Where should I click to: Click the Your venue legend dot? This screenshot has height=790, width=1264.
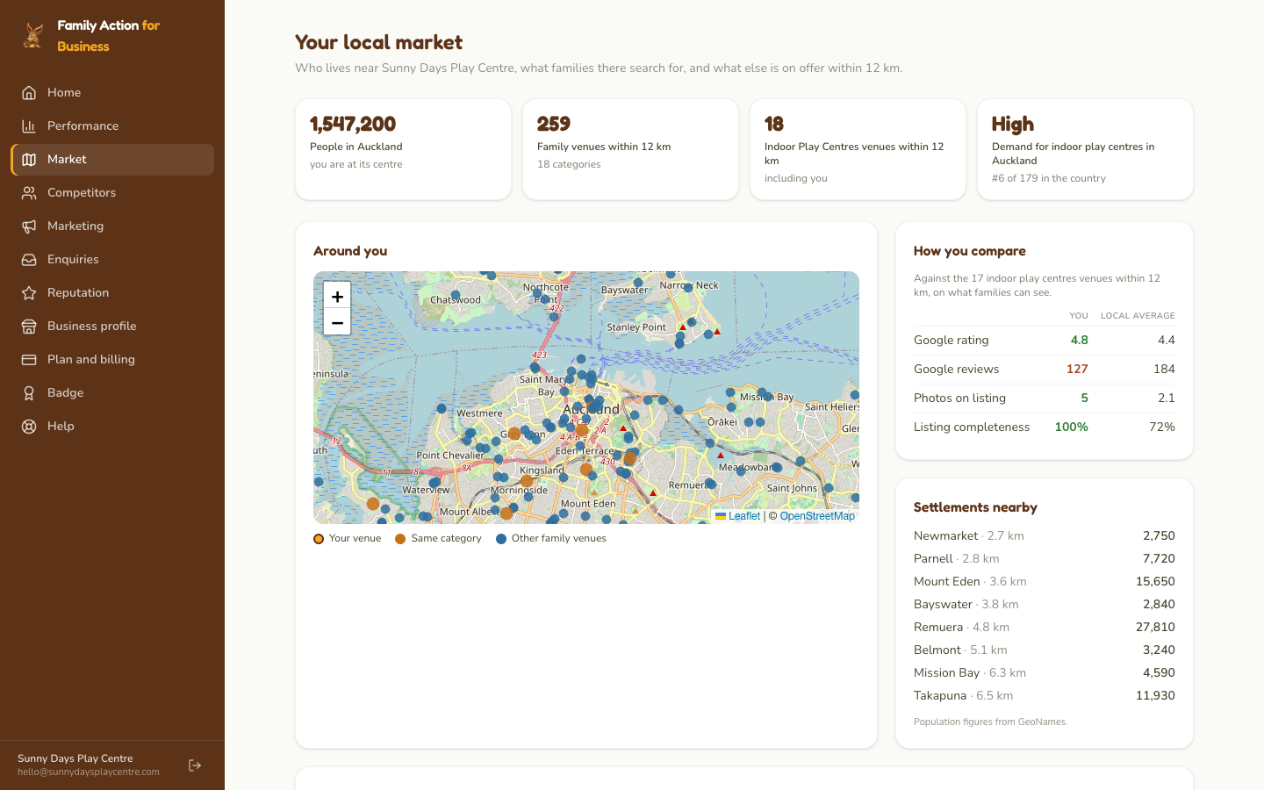click(319, 539)
